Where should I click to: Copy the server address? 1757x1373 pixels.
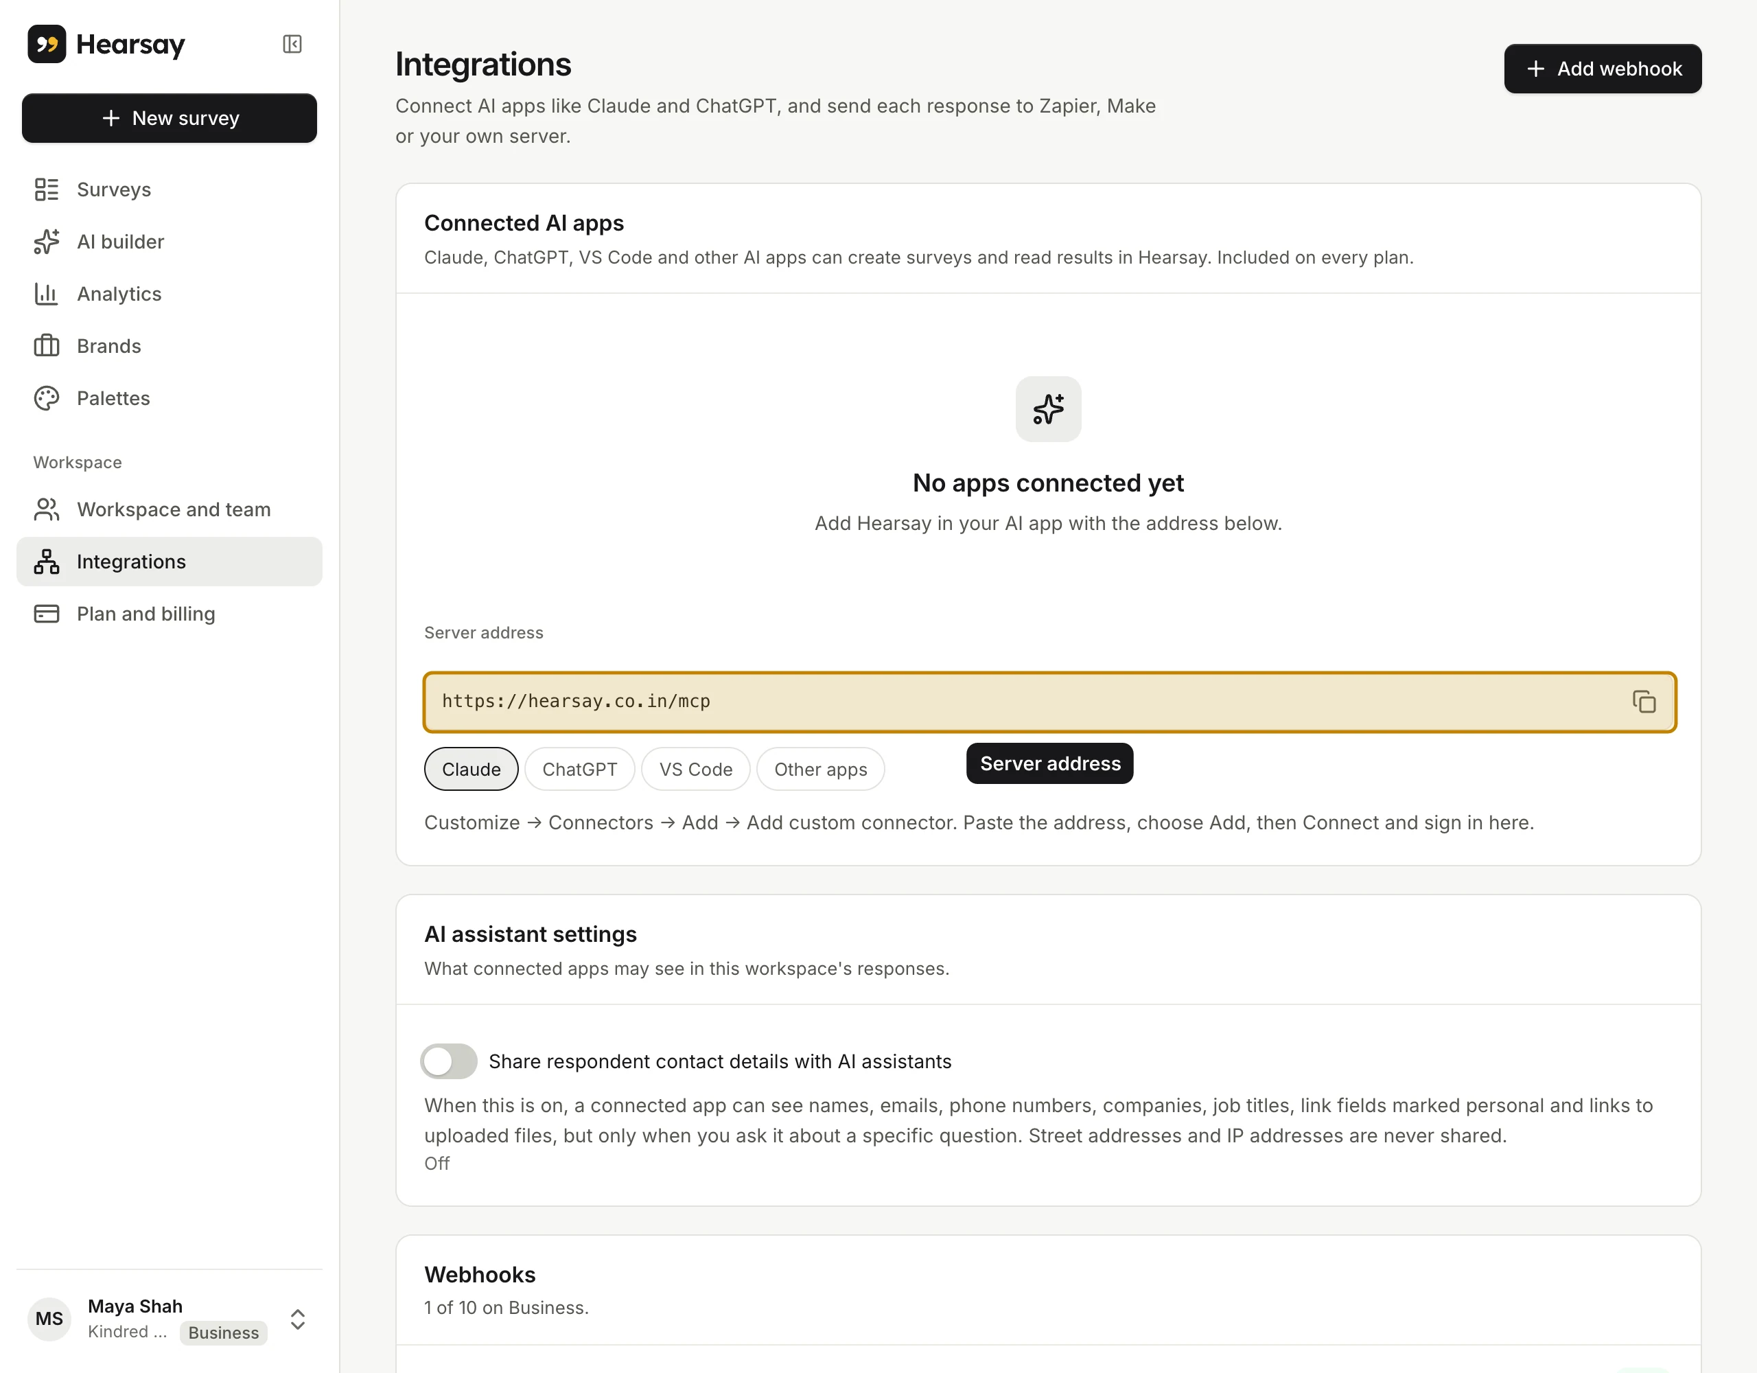(1644, 702)
